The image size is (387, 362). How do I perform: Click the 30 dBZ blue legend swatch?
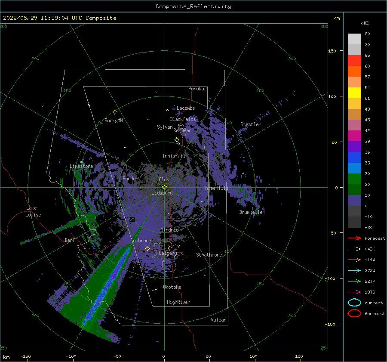(354, 168)
